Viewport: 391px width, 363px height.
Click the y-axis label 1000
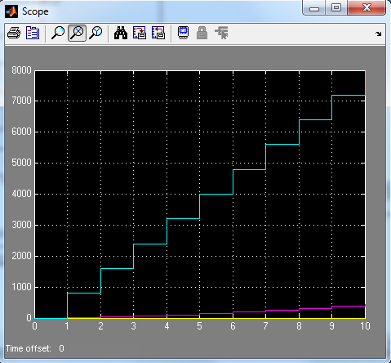pyautogui.click(x=21, y=287)
